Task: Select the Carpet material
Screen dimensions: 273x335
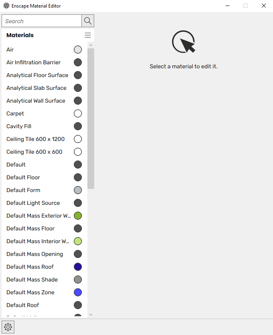Action: coord(15,113)
